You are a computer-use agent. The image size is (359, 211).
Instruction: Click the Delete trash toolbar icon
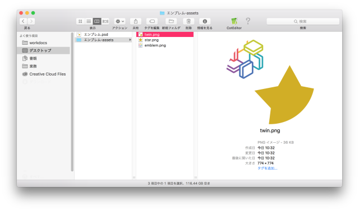point(188,21)
